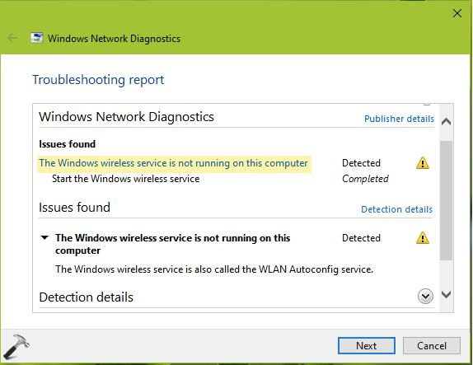Click the hammer logo in the bottom corner
This screenshot has width=473, height=365.
click(16, 346)
